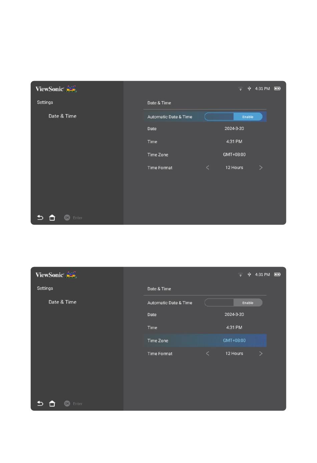Select Date & Time sidebar item in the lower screen
The image size is (317, 463).
coord(62,302)
